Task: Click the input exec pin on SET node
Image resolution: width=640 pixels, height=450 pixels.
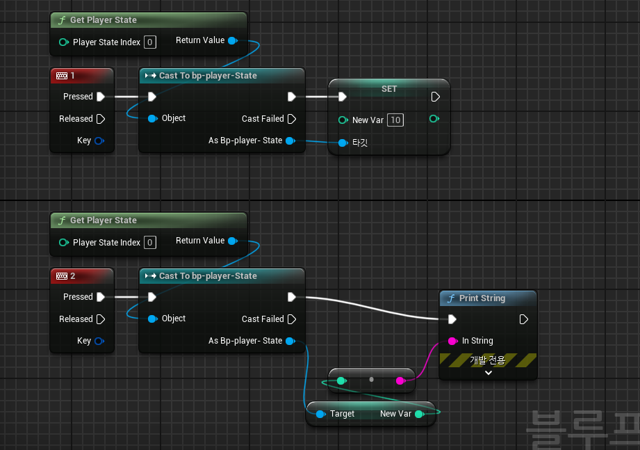Action: coord(343,97)
